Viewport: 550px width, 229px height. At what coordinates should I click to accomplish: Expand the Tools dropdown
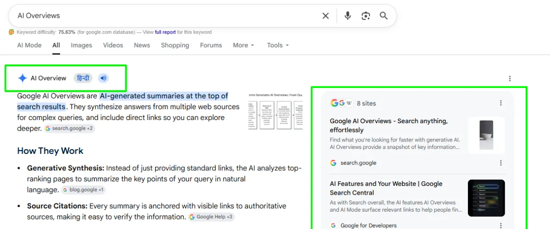[x=278, y=45]
